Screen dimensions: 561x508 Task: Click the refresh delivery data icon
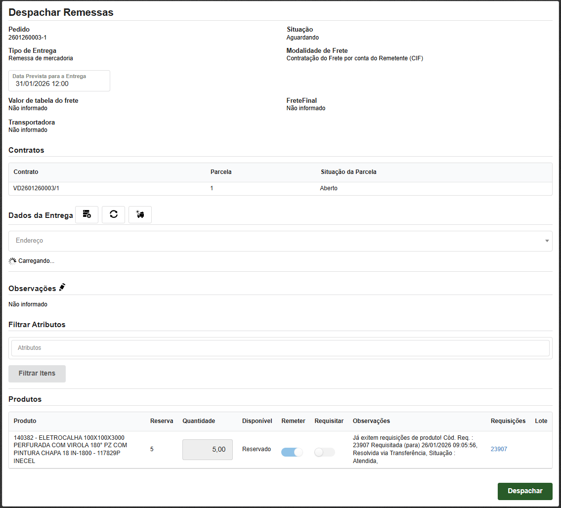coord(114,215)
